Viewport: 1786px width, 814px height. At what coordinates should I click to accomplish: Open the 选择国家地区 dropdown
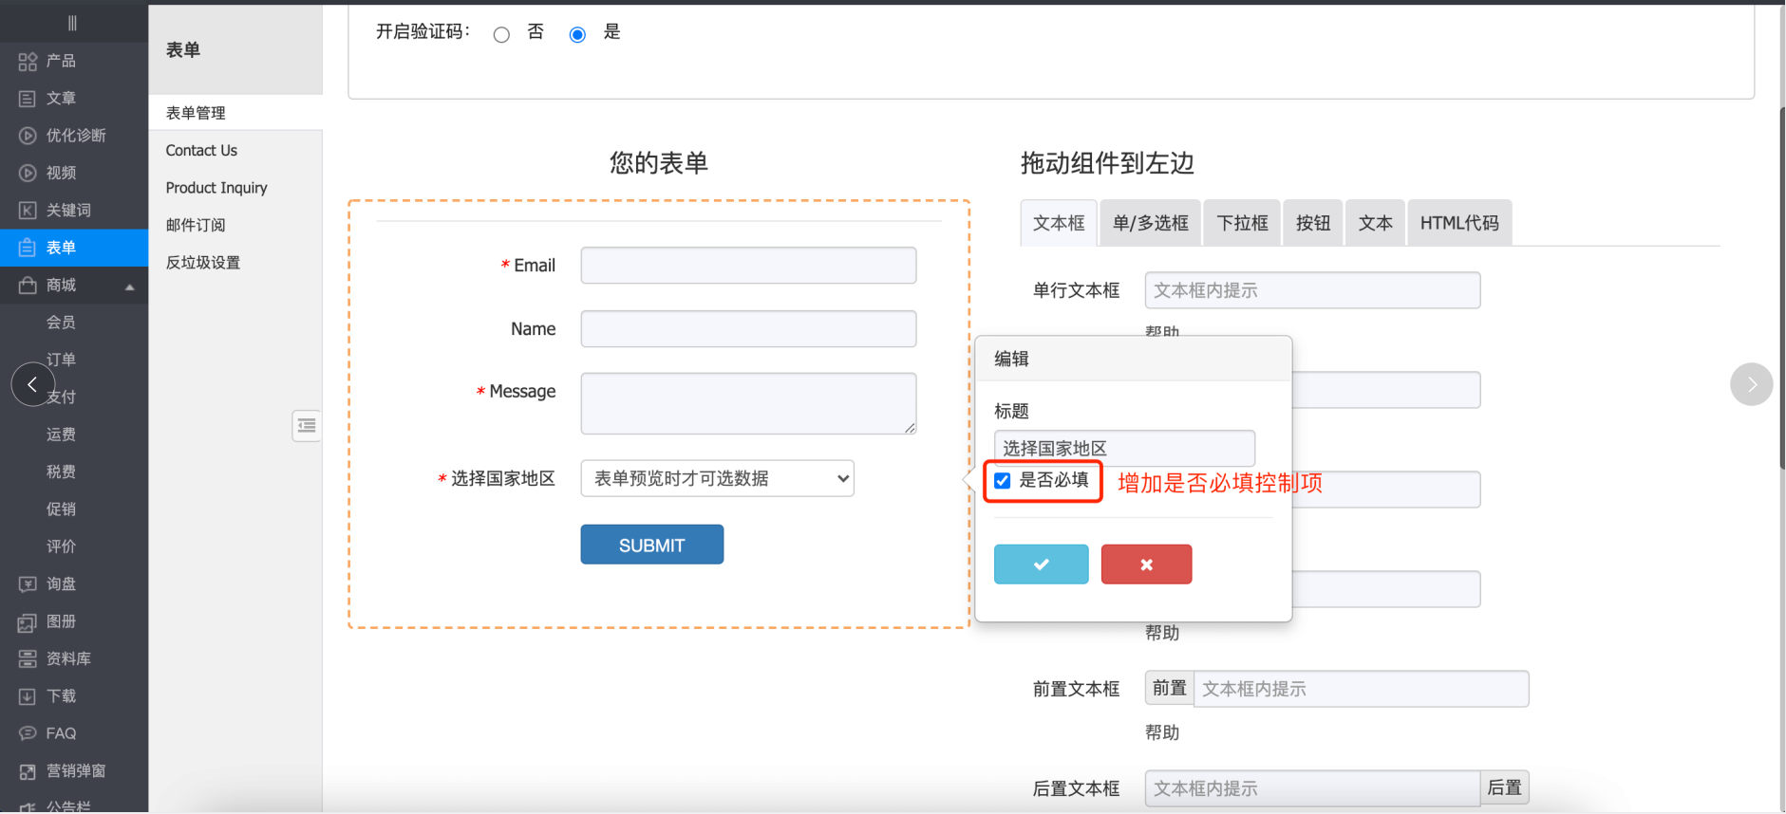tap(717, 479)
